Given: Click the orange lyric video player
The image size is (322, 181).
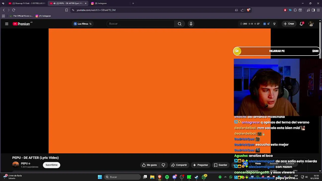Looking at the screenshot, I should pos(159,91).
